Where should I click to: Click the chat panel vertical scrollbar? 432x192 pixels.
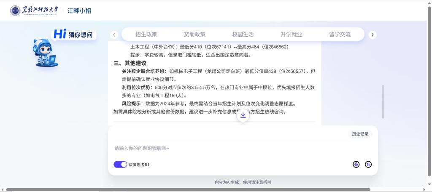pyautogui.click(x=383, y=101)
